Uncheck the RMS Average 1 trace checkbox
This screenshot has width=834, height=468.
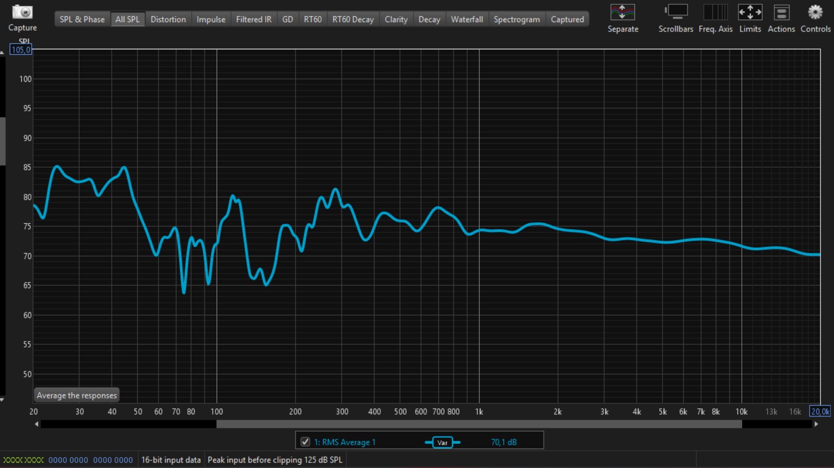[x=305, y=442]
